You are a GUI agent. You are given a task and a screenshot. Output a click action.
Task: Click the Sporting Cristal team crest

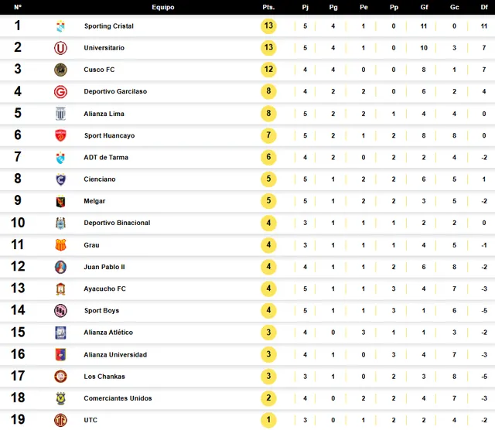coord(60,26)
